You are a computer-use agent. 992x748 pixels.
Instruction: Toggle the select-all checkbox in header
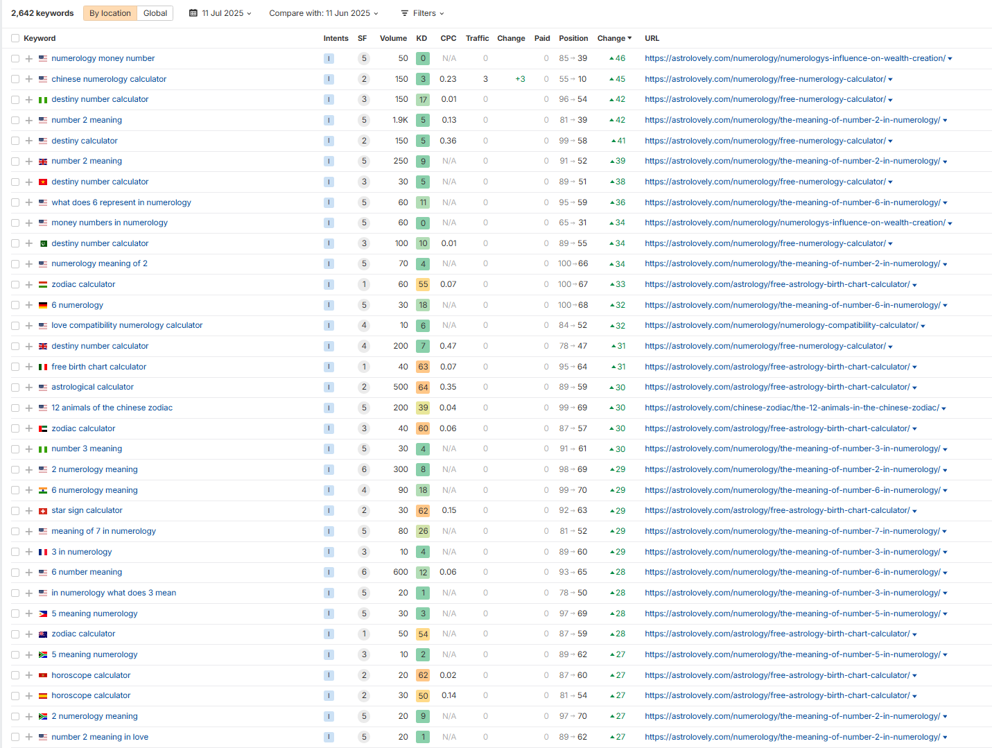15,39
